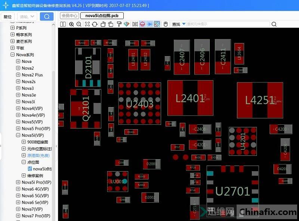The image size is (299, 221).
Task: Toggle the highlighted image view icon
Action: pos(157,24)
